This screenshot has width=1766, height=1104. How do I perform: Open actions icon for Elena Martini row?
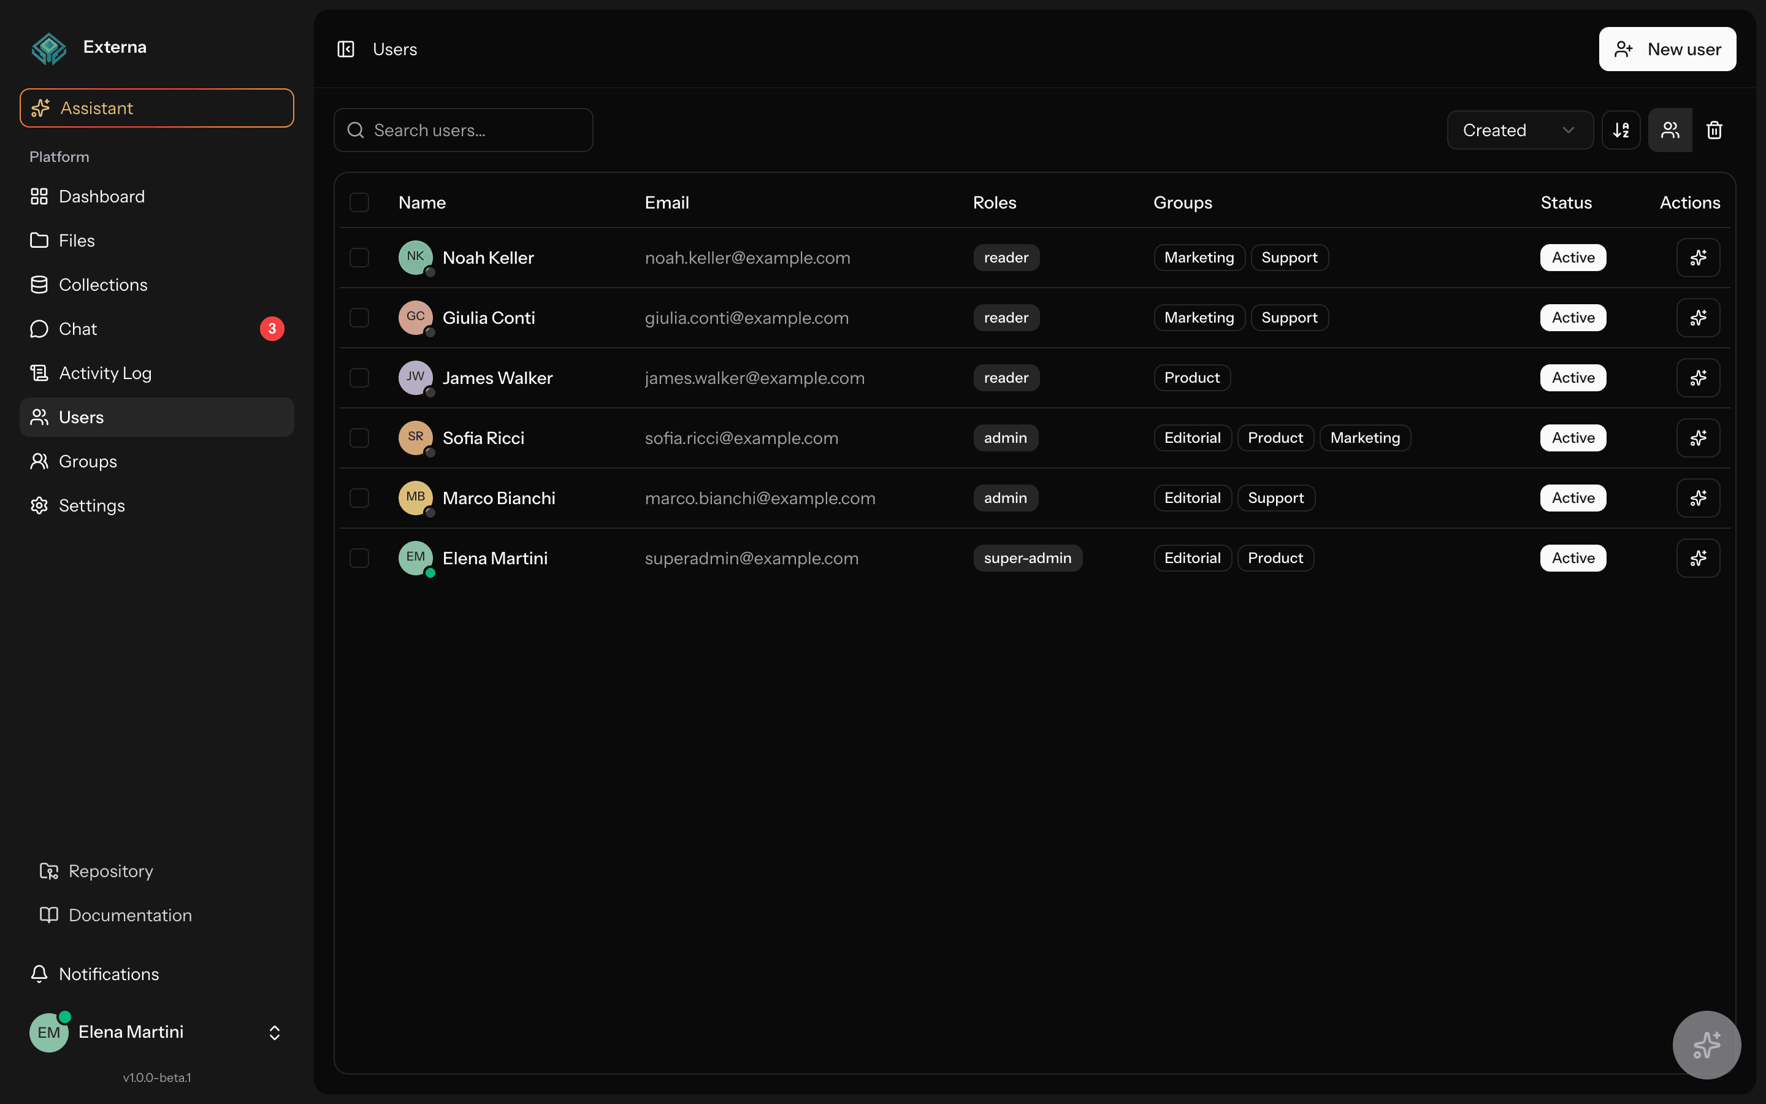click(x=1698, y=558)
